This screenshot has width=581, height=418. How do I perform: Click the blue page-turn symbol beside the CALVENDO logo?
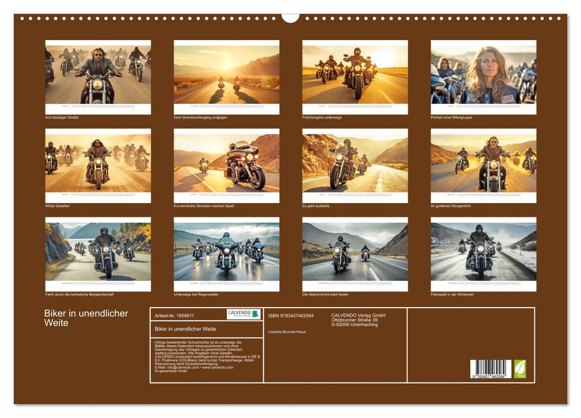256,315
